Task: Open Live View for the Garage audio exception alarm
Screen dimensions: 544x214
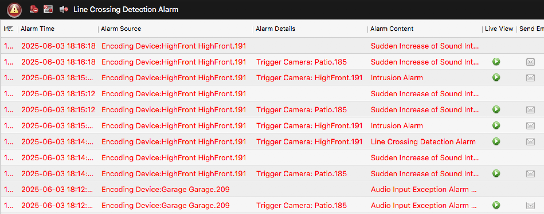Action: click(496, 205)
